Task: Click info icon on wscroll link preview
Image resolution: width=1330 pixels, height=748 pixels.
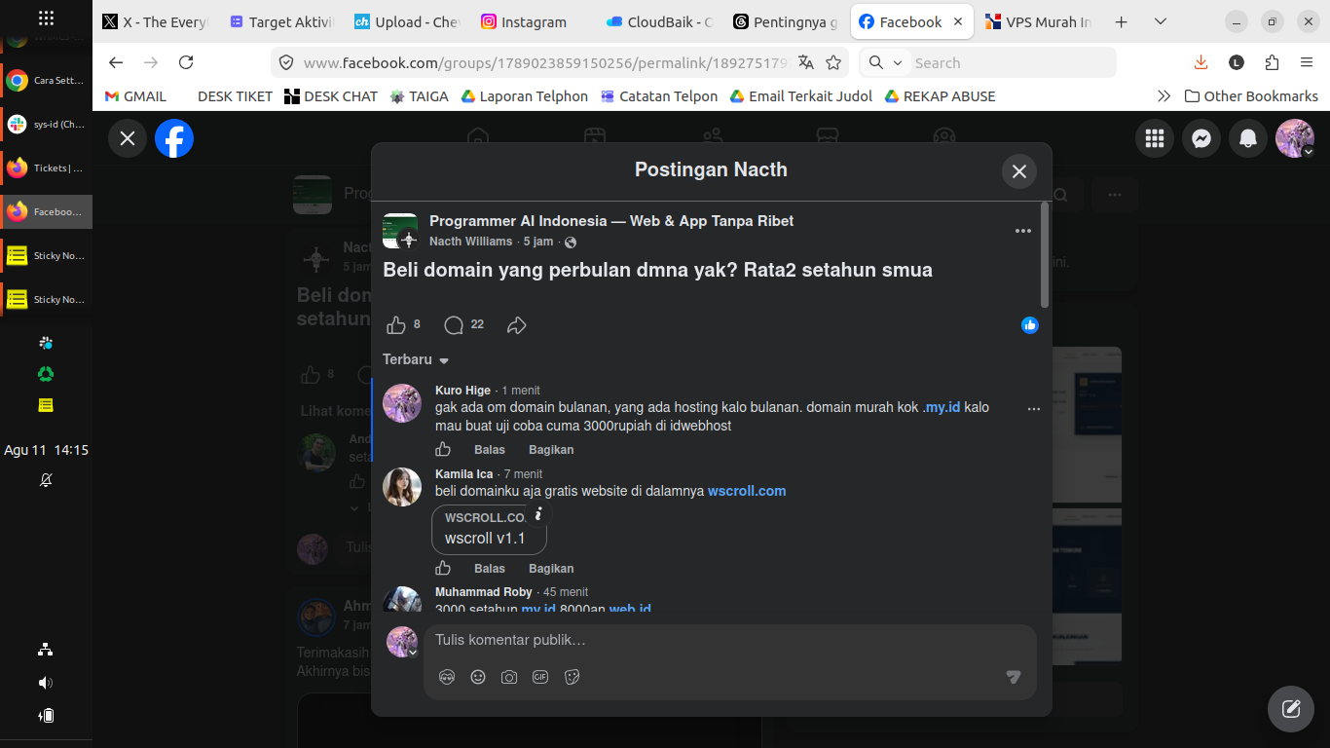Action: (538, 514)
